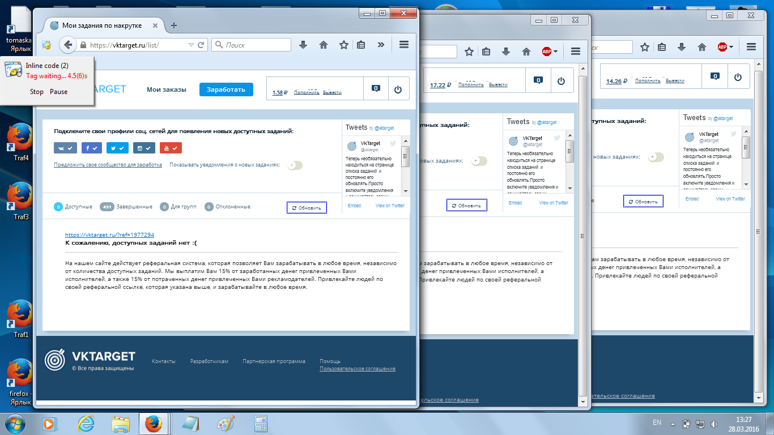Viewport: 774px width, 435px height.
Task: Click Embed link in front window tweets widget
Action: click(354, 206)
